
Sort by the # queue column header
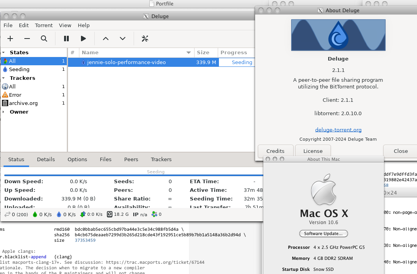pyautogui.click(x=73, y=52)
